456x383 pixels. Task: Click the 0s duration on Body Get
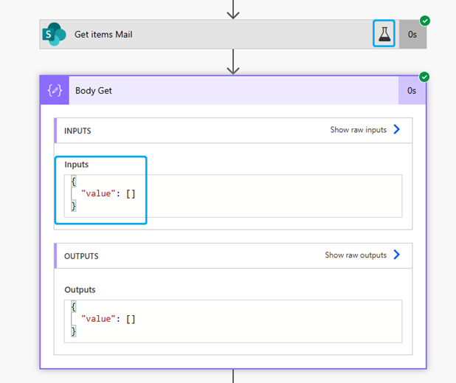point(412,91)
